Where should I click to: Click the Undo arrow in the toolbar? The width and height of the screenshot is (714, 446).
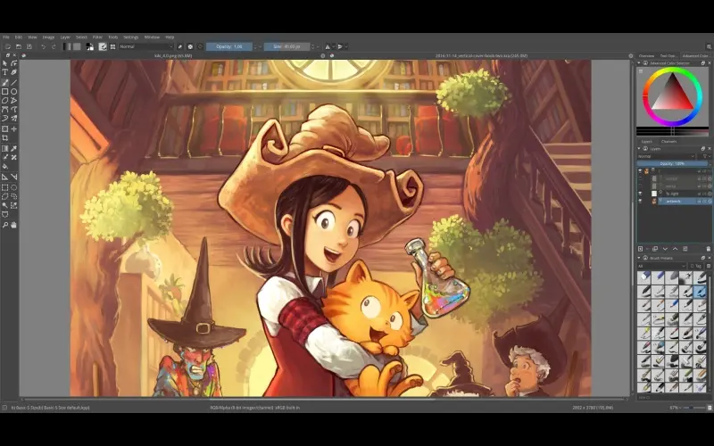click(42, 46)
